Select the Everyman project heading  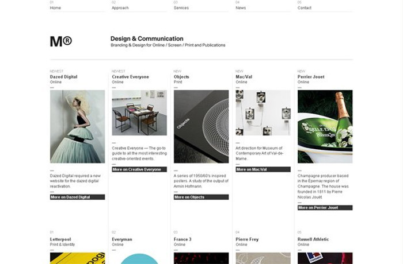pyautogui.click(x=122, y=239)
